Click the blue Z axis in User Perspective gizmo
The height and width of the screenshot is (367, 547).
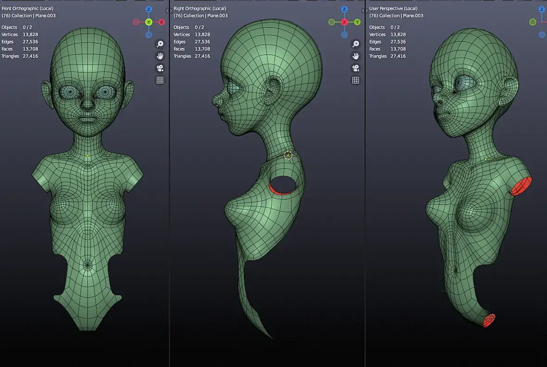(541, 9)
